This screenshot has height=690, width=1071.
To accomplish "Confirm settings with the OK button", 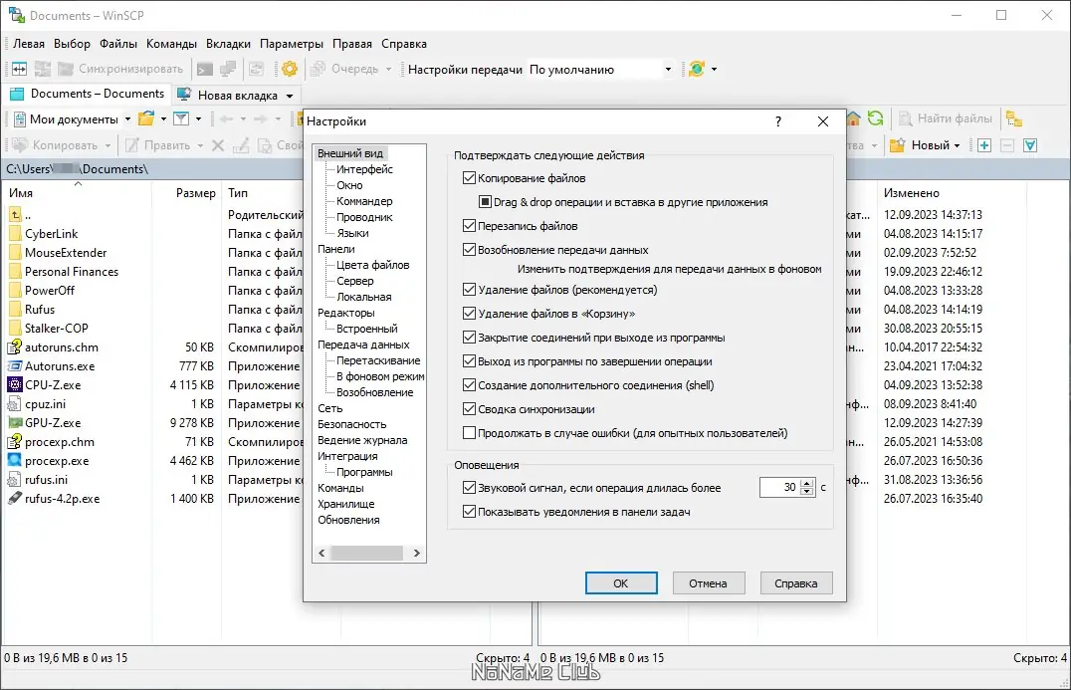I will (x=621, y=583).
